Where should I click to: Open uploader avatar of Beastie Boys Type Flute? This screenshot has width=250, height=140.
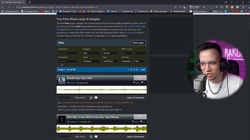pos(62,80)
